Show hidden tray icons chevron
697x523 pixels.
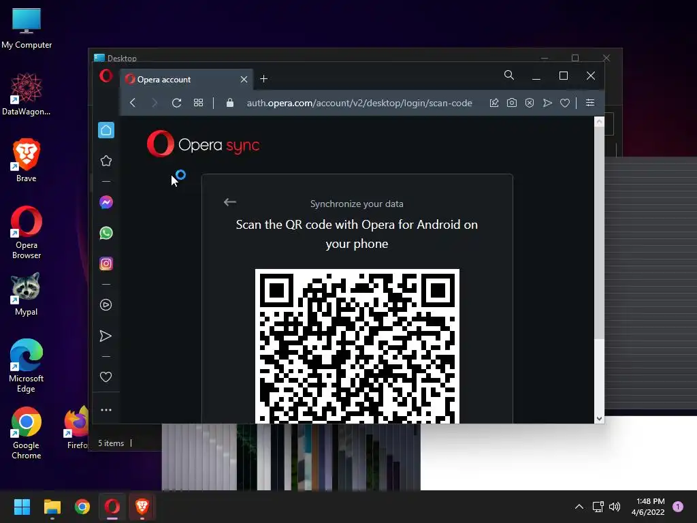(x=579, y=507)
